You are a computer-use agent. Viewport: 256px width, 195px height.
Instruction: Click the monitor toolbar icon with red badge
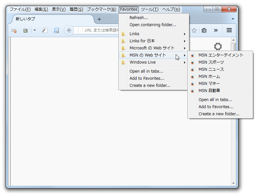click(x=14, y=31)
